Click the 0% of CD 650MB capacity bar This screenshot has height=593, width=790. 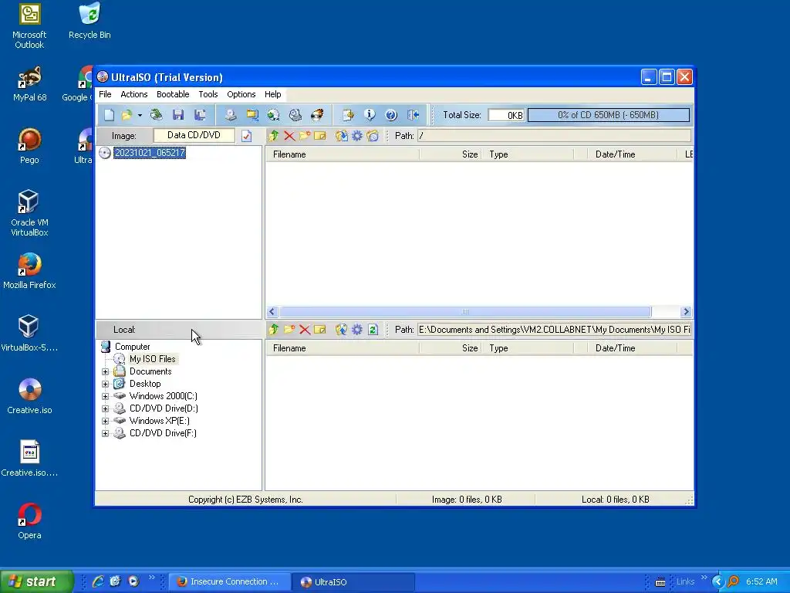(608, 115)
